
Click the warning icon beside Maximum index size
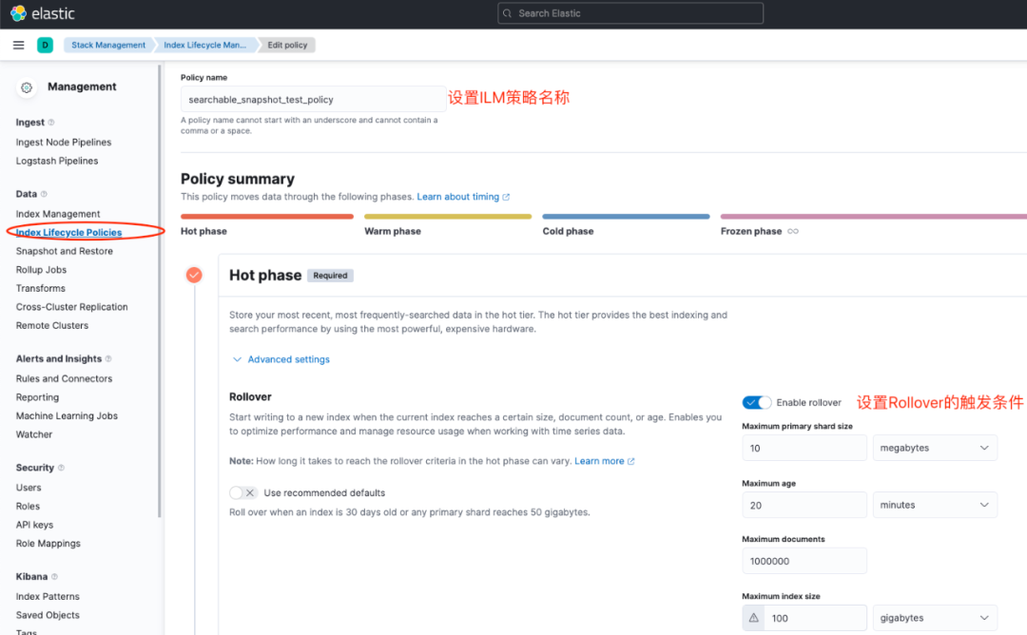point(754,618)
